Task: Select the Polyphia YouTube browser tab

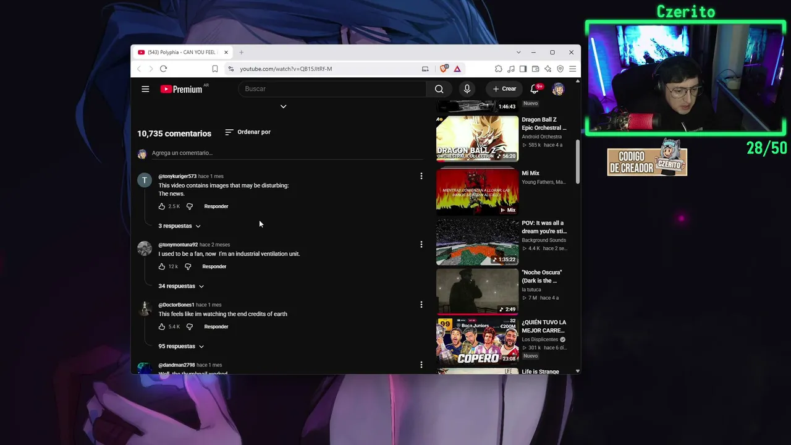Action: (181, 53)
